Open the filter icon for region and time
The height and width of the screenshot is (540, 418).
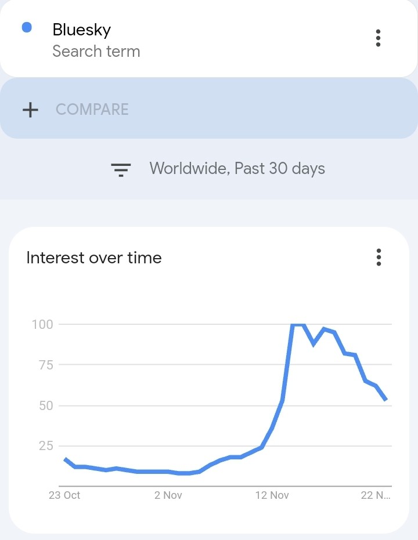(121, 169)
